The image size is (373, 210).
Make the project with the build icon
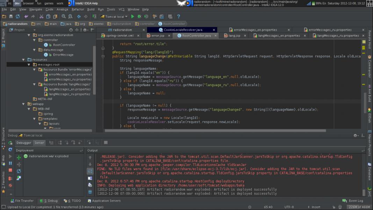tap(94, 16)
